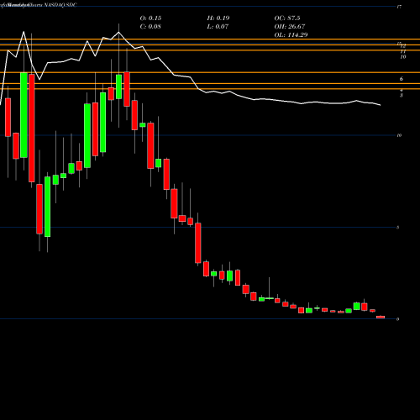Click the 5 price axis label
This screenshot has height=420, width=420.
point(397,228)
